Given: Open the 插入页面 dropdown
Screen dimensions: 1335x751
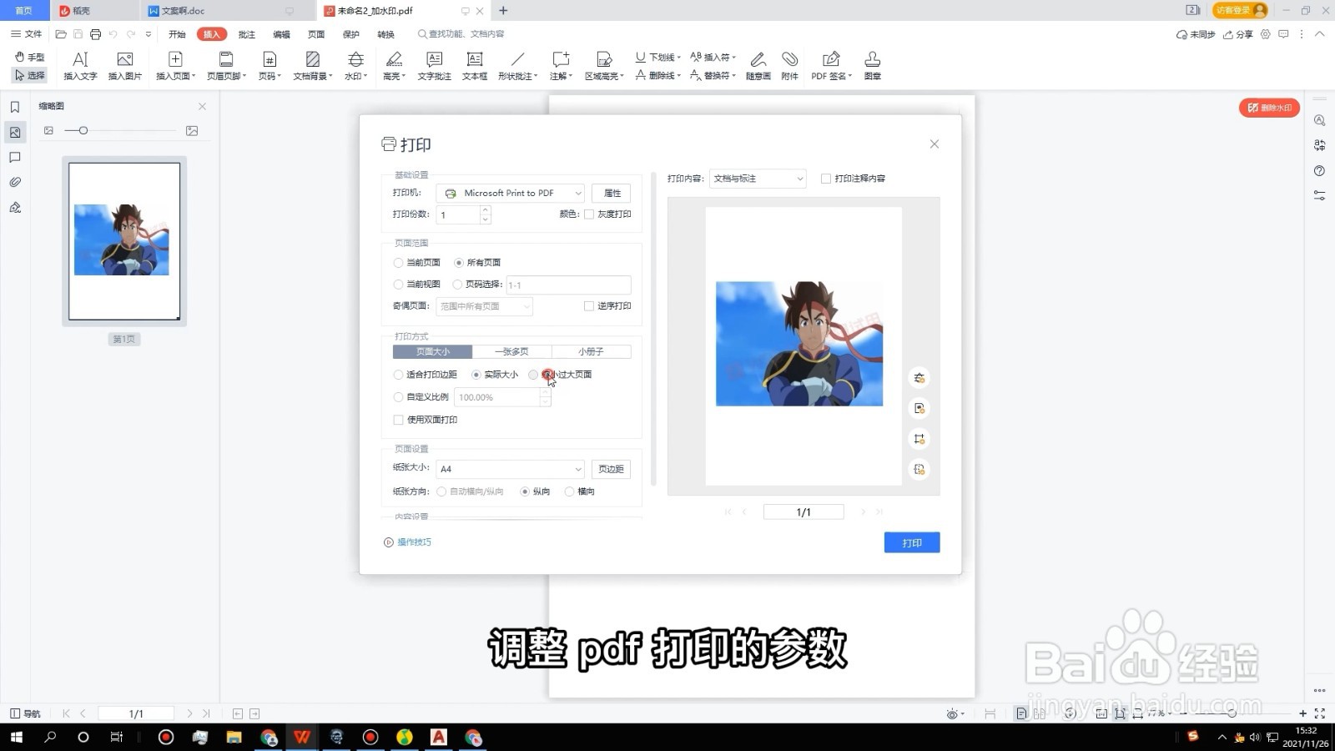Looking at the screenshot, I should click(x=175, y=65).
